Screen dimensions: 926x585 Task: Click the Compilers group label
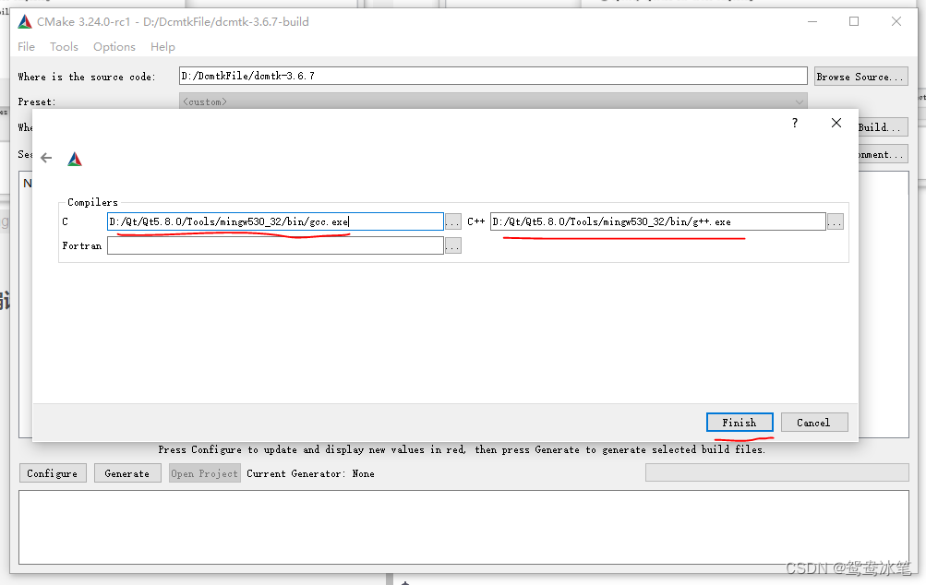pyautogui.click(x=92, y=202)
